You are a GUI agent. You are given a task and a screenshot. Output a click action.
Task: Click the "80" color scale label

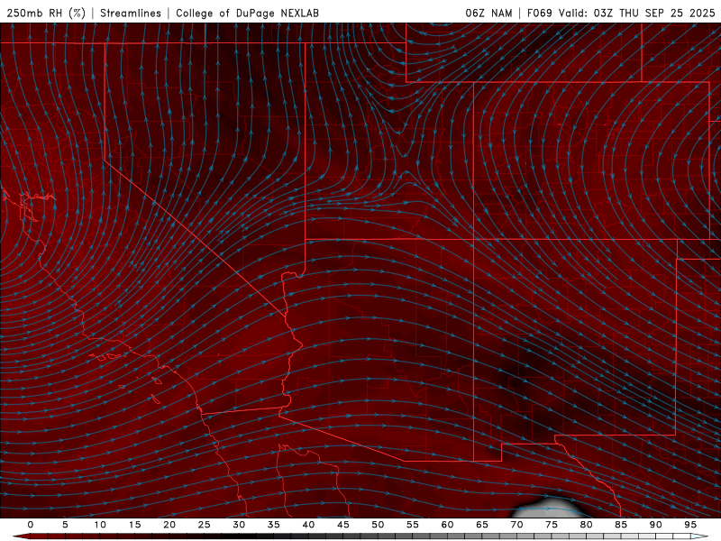pos(586,525)
